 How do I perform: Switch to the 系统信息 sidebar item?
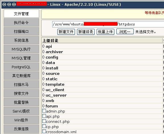click(x=21, y=40)
